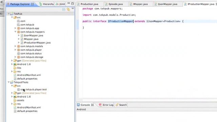The height and width of the screenshot is (122, 217).
Task: Expand IProductionMapper.java in the tree
Action: [19, 42]
